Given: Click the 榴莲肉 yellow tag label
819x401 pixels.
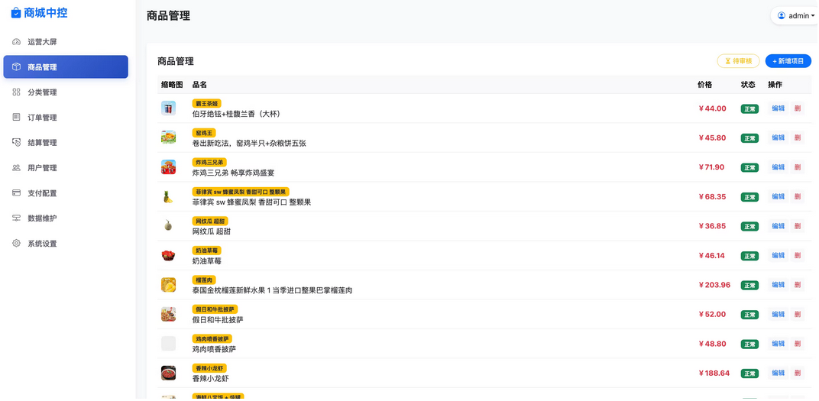Looking at the screenshot, I should [204, 280].
